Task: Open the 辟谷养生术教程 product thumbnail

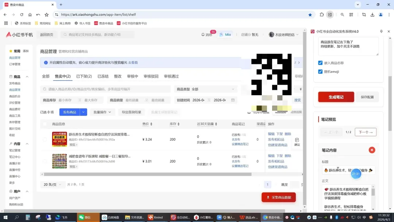Action: click(x=59, y=139)
